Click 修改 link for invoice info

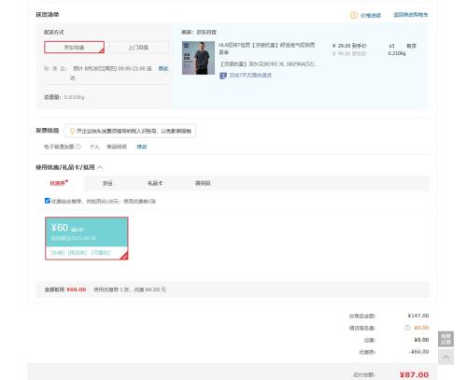(x=142, y=147)
